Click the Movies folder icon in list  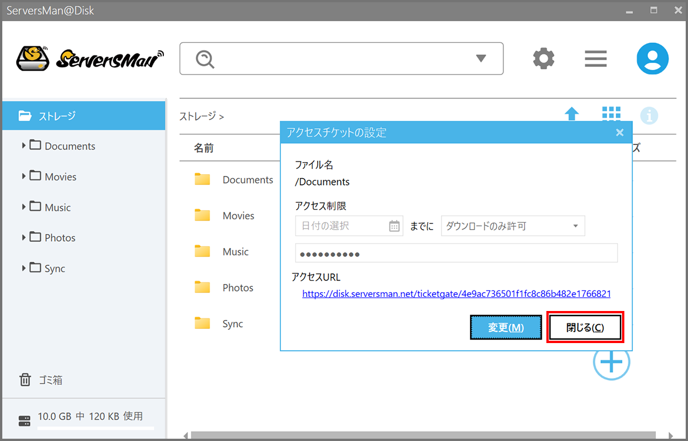[x=202, y=215]
